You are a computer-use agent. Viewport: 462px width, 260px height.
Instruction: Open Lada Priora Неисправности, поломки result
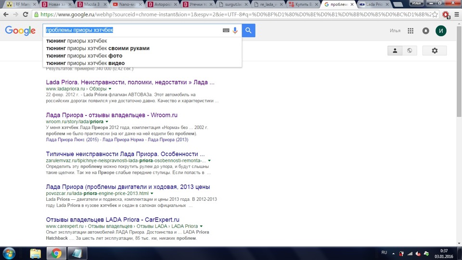(130, 82)
